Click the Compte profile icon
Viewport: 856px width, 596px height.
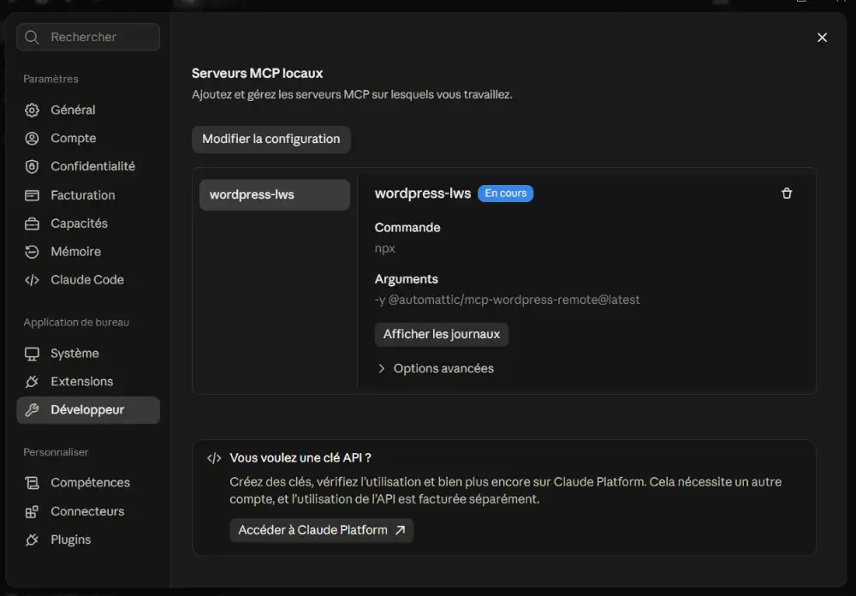(32, 138)
